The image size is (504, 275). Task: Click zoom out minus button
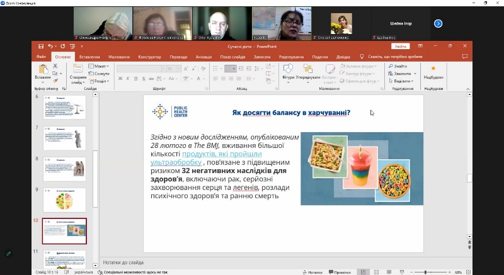(x=413, y=272)
